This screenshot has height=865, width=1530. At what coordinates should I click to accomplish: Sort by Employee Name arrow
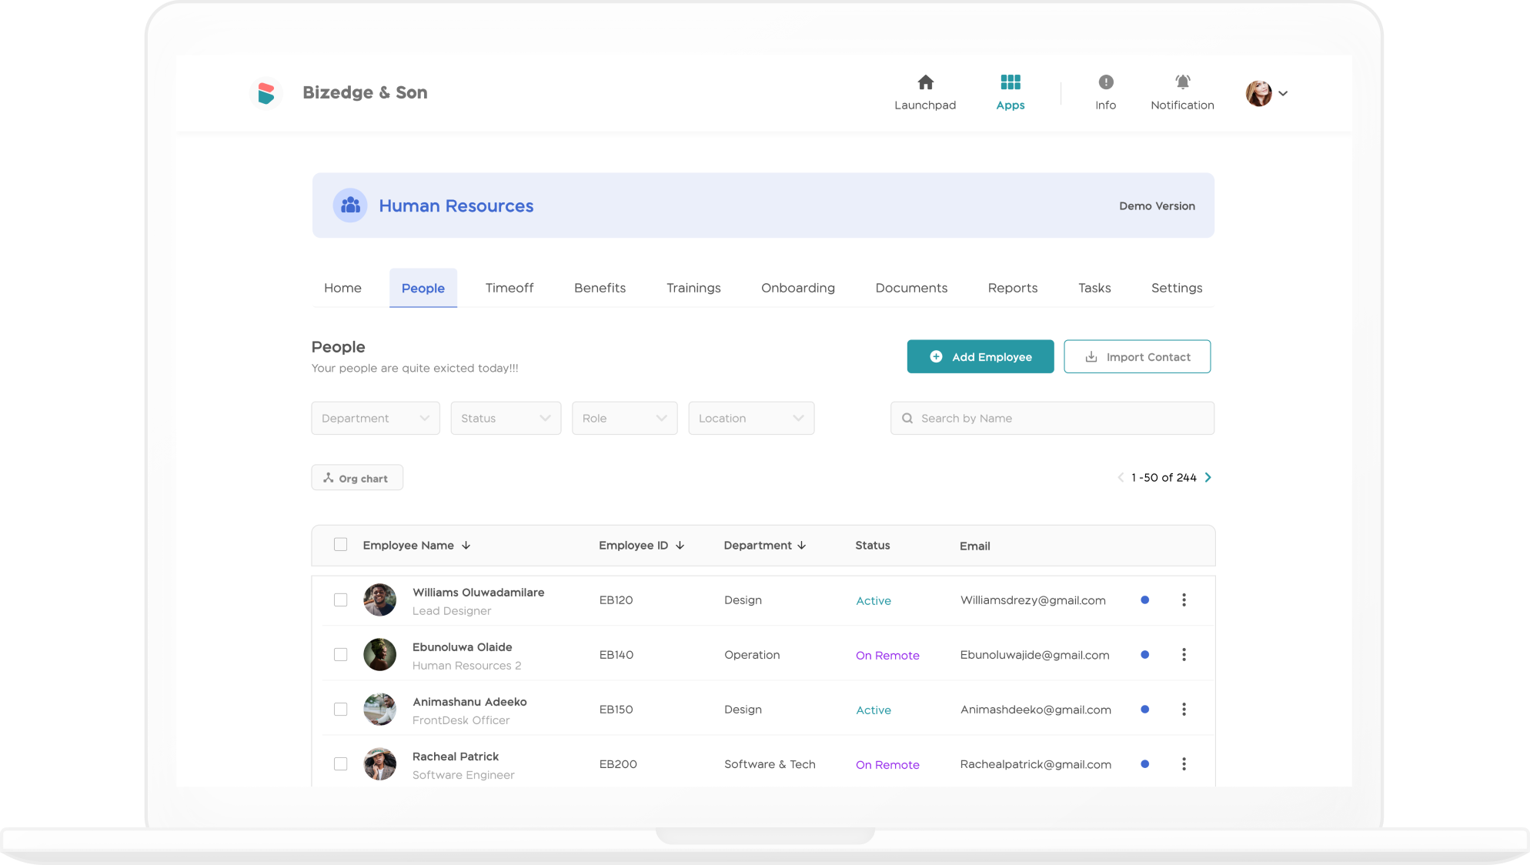point(466,545)
